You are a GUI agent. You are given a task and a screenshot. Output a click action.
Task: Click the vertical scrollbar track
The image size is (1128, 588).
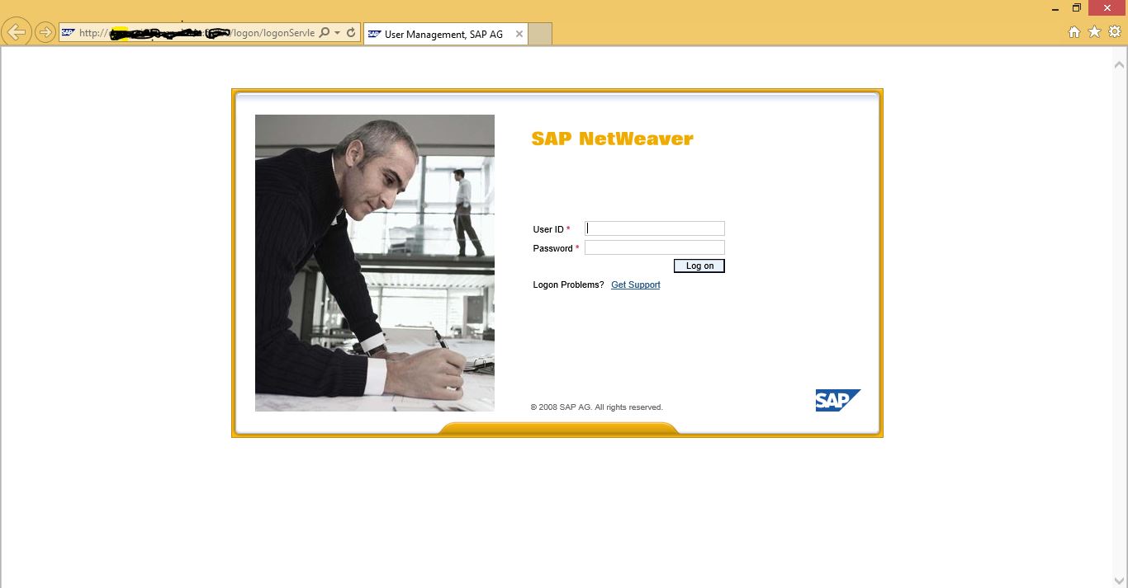pyautogui.click(x=1121, y=330)
